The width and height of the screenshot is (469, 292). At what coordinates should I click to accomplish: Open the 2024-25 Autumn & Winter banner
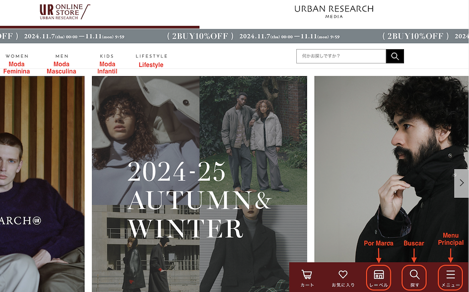(200, 184)
